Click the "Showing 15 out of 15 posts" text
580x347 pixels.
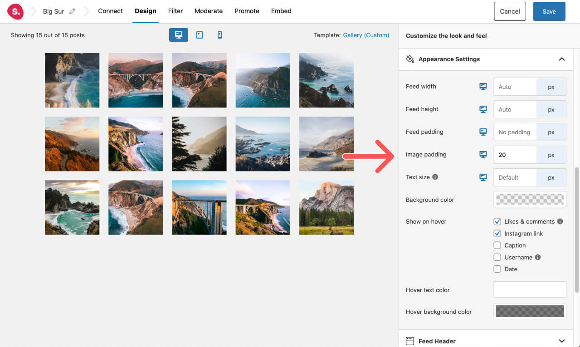click(48, 35)
